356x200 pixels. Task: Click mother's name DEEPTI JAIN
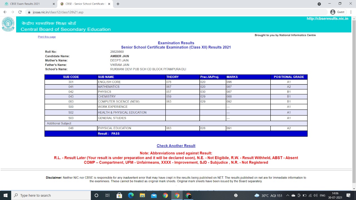119,60
